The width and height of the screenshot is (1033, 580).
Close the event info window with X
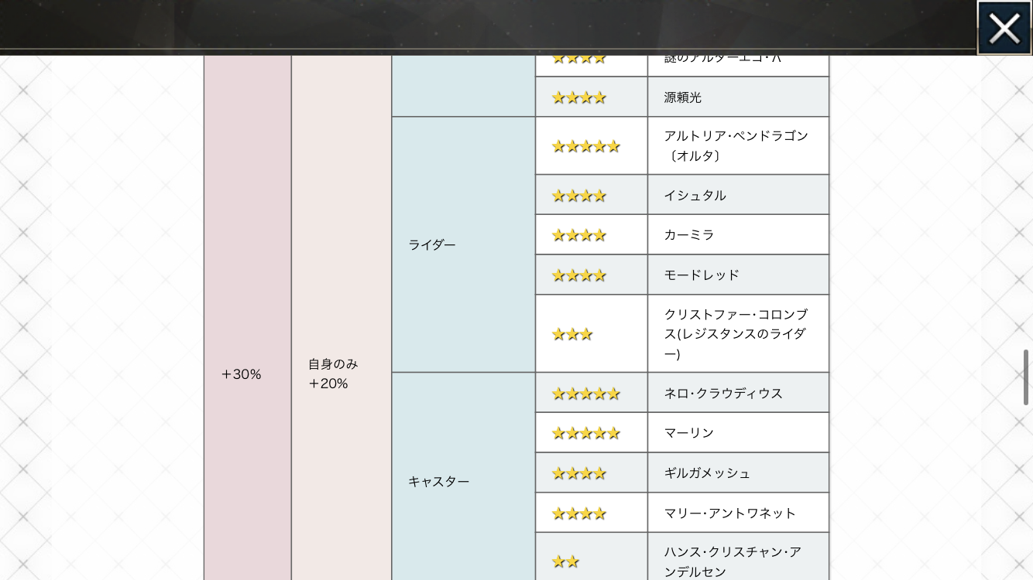pos(1004,28)
